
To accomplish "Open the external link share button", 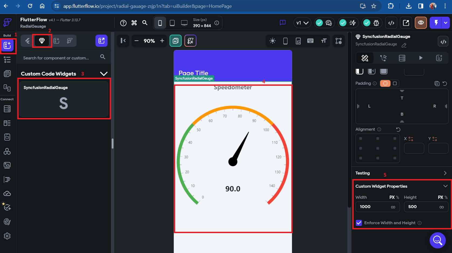I will click(x=406, y=23).
